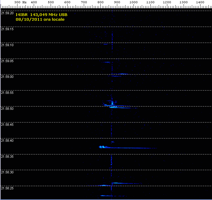Image resolution: width=212 pixels, height=200 pixels.
Task: Click the short echo trace near 21.59.05
Action: 106,62
